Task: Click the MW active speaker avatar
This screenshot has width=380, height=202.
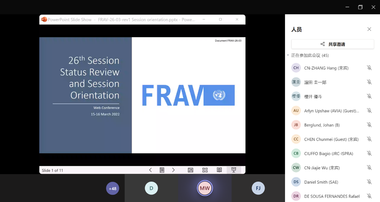Action: tap(205, 188)
